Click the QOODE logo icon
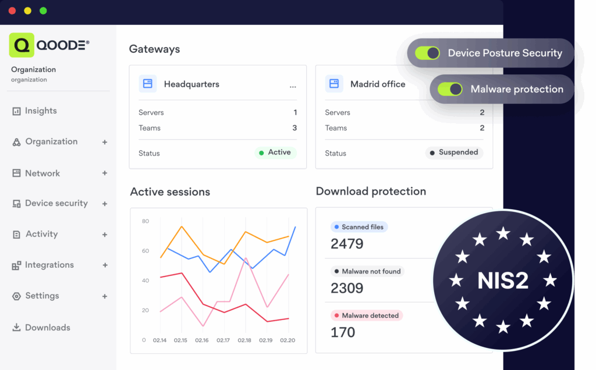The width and height of the screenshot is (596, 370). click(22, 45)
